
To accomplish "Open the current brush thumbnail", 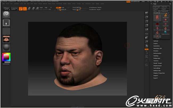I will click(6, 15).
